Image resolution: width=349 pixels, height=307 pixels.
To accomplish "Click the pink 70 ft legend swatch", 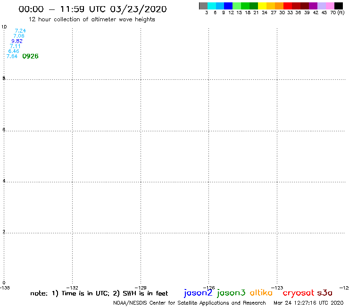I will pyautogui.click(x=330, y=6).
